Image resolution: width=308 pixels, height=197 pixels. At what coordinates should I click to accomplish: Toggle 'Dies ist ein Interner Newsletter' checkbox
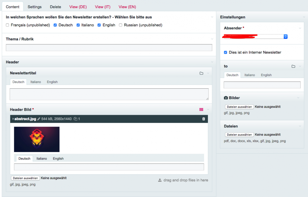[x=226, y=53]
